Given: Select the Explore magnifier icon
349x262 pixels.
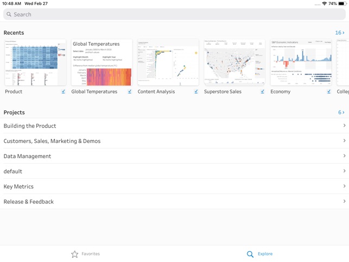Looking at the screenshot, I should tap(250, 254).
